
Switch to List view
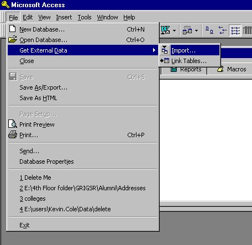tap(235, 30)
